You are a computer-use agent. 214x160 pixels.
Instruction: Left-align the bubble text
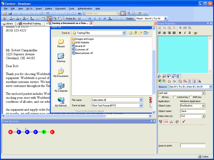pyautogui.click(x=160, y=33)
